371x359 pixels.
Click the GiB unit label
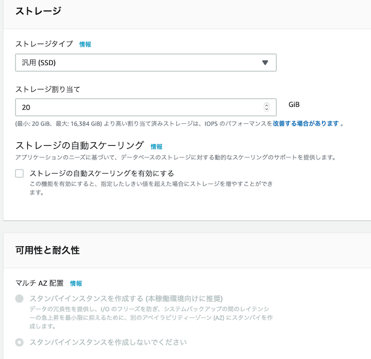click(x=294, y=105)
